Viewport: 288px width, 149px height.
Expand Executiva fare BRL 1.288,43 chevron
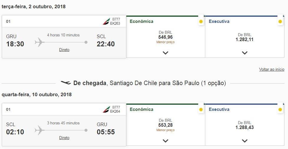(x=245, y=141)
